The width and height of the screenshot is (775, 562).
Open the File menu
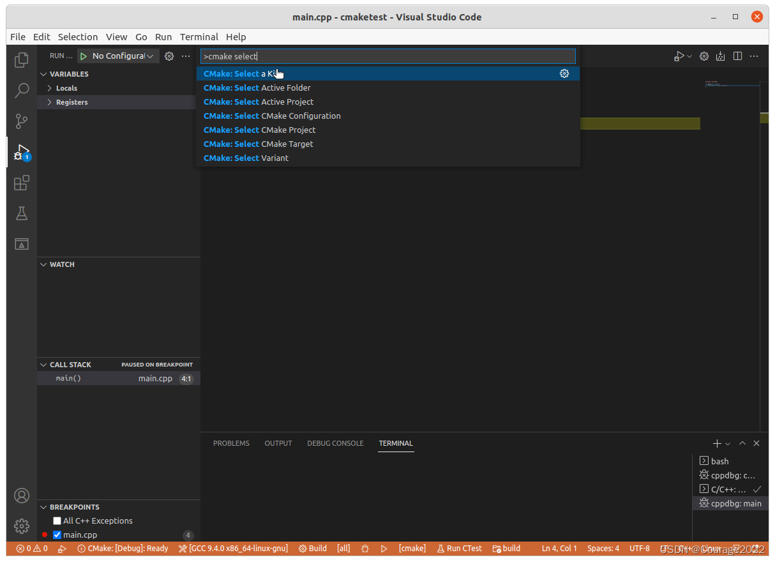point(18,37)
